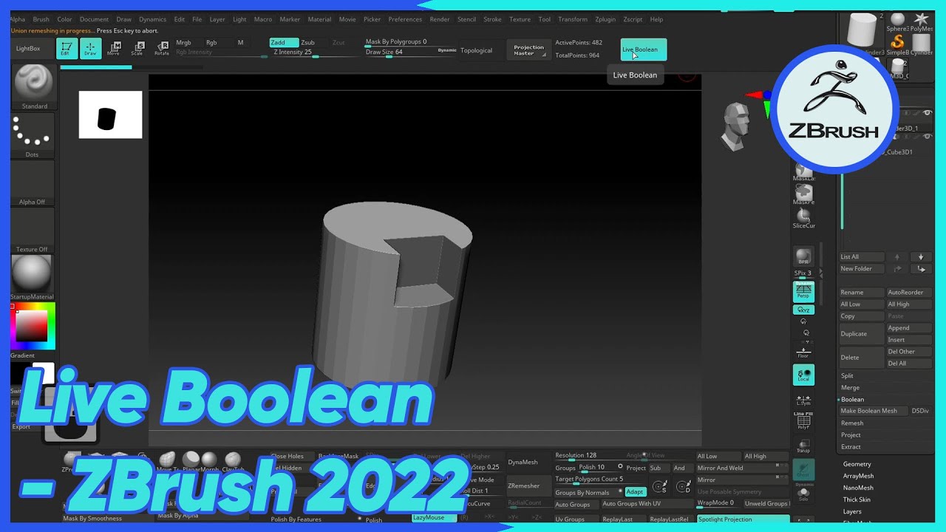Open the Brush menu
The height and width of the screenshot is (532, 946).
pos(41,19)
